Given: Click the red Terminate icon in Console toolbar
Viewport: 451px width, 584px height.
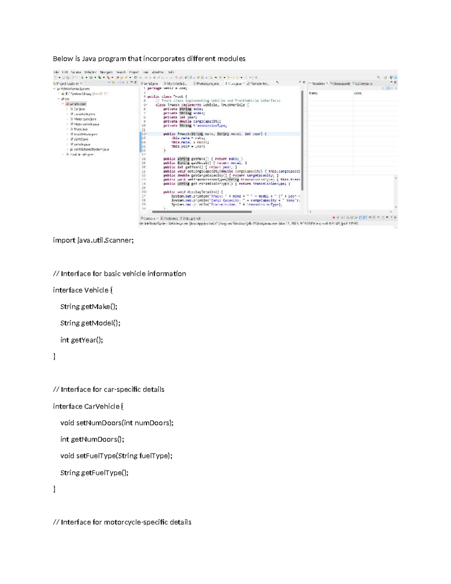Looking at the screenshot, I should tap(333, 218).
